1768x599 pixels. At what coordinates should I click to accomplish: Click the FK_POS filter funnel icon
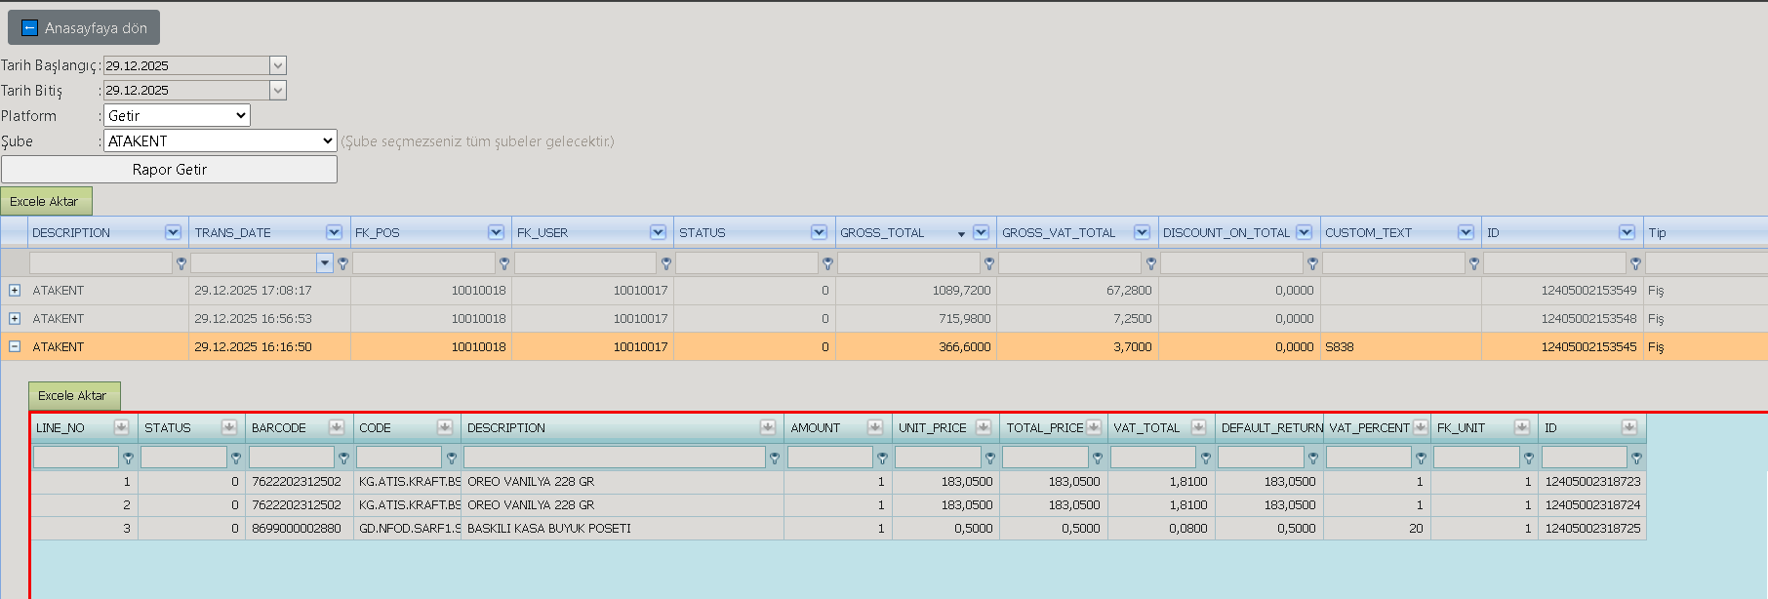pos(503,263)
